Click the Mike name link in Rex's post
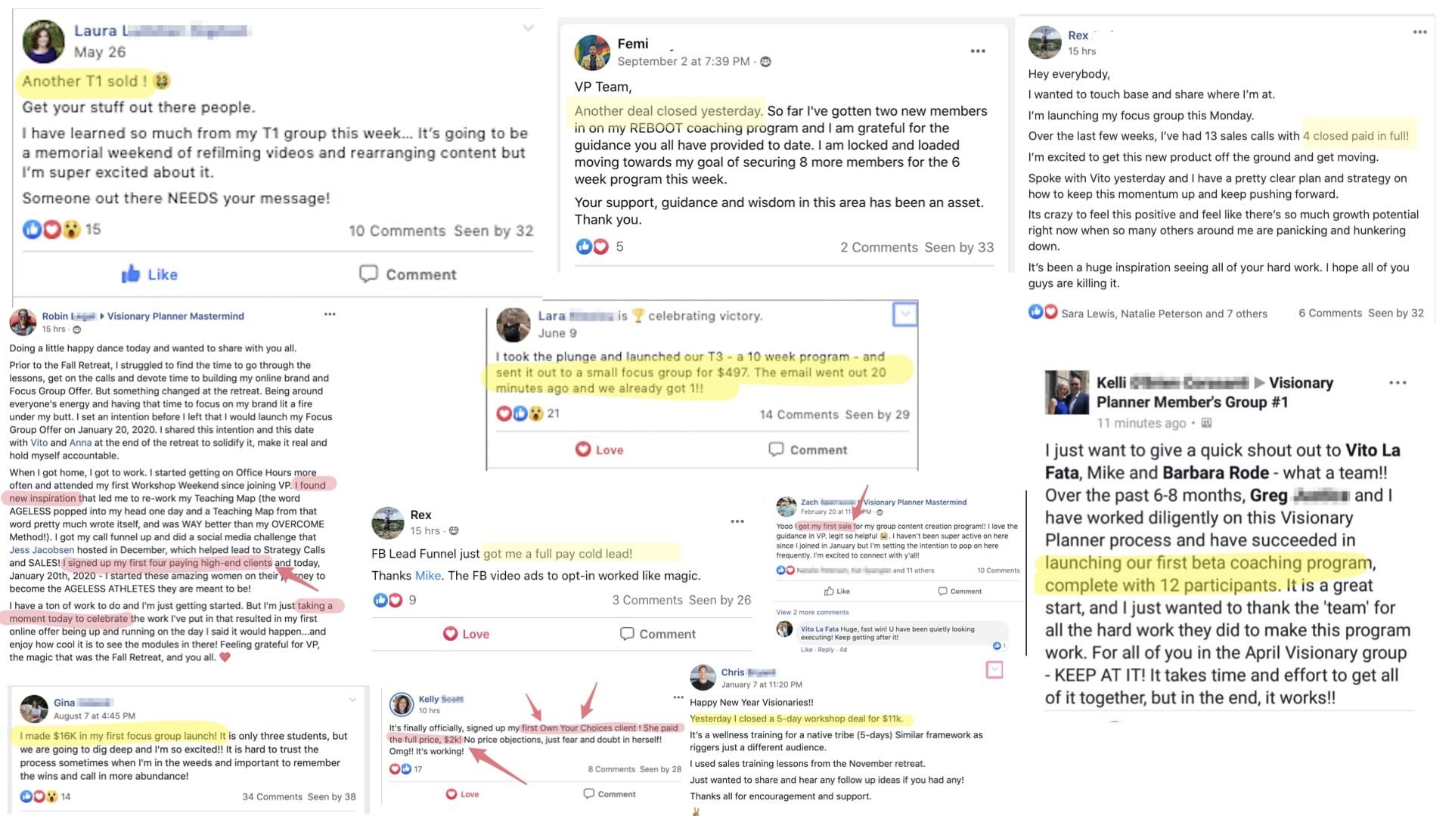 pyautogui.click(x=428, y=576)
